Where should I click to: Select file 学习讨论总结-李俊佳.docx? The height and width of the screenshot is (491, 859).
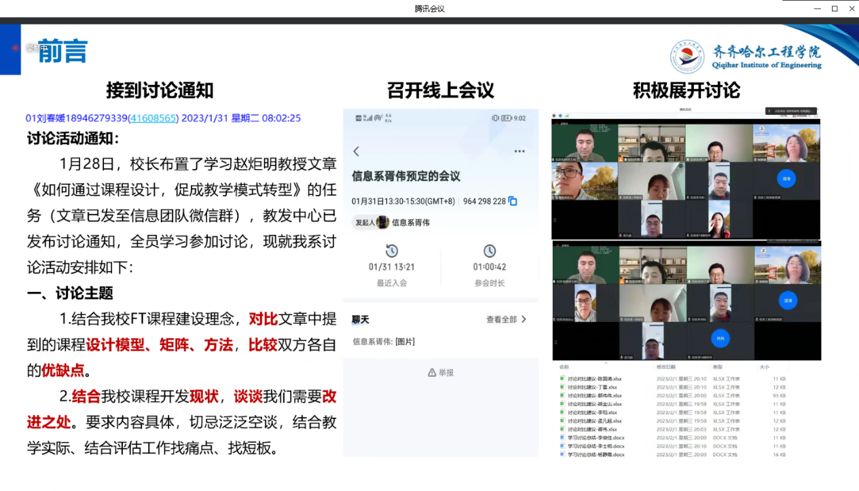(x=596, y=438)
